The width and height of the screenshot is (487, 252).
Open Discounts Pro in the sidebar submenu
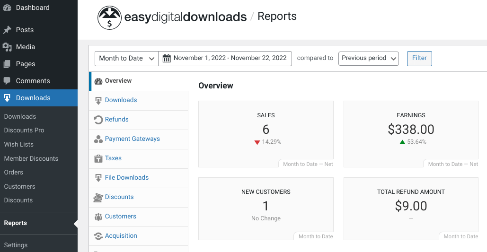coord(24,130)
